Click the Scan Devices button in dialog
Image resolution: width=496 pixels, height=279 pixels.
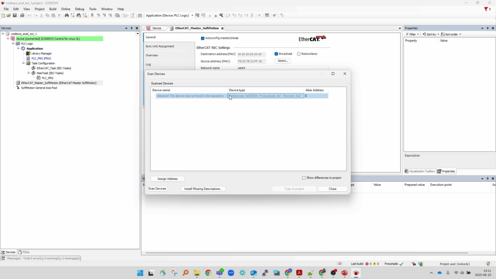[x=157, y=188]
